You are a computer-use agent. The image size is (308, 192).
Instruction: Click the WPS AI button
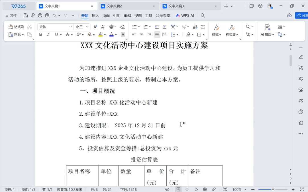185,15
